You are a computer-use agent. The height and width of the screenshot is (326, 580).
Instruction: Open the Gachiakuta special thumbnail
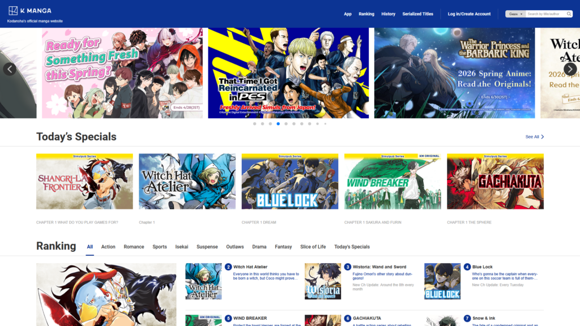coord(495,182)
